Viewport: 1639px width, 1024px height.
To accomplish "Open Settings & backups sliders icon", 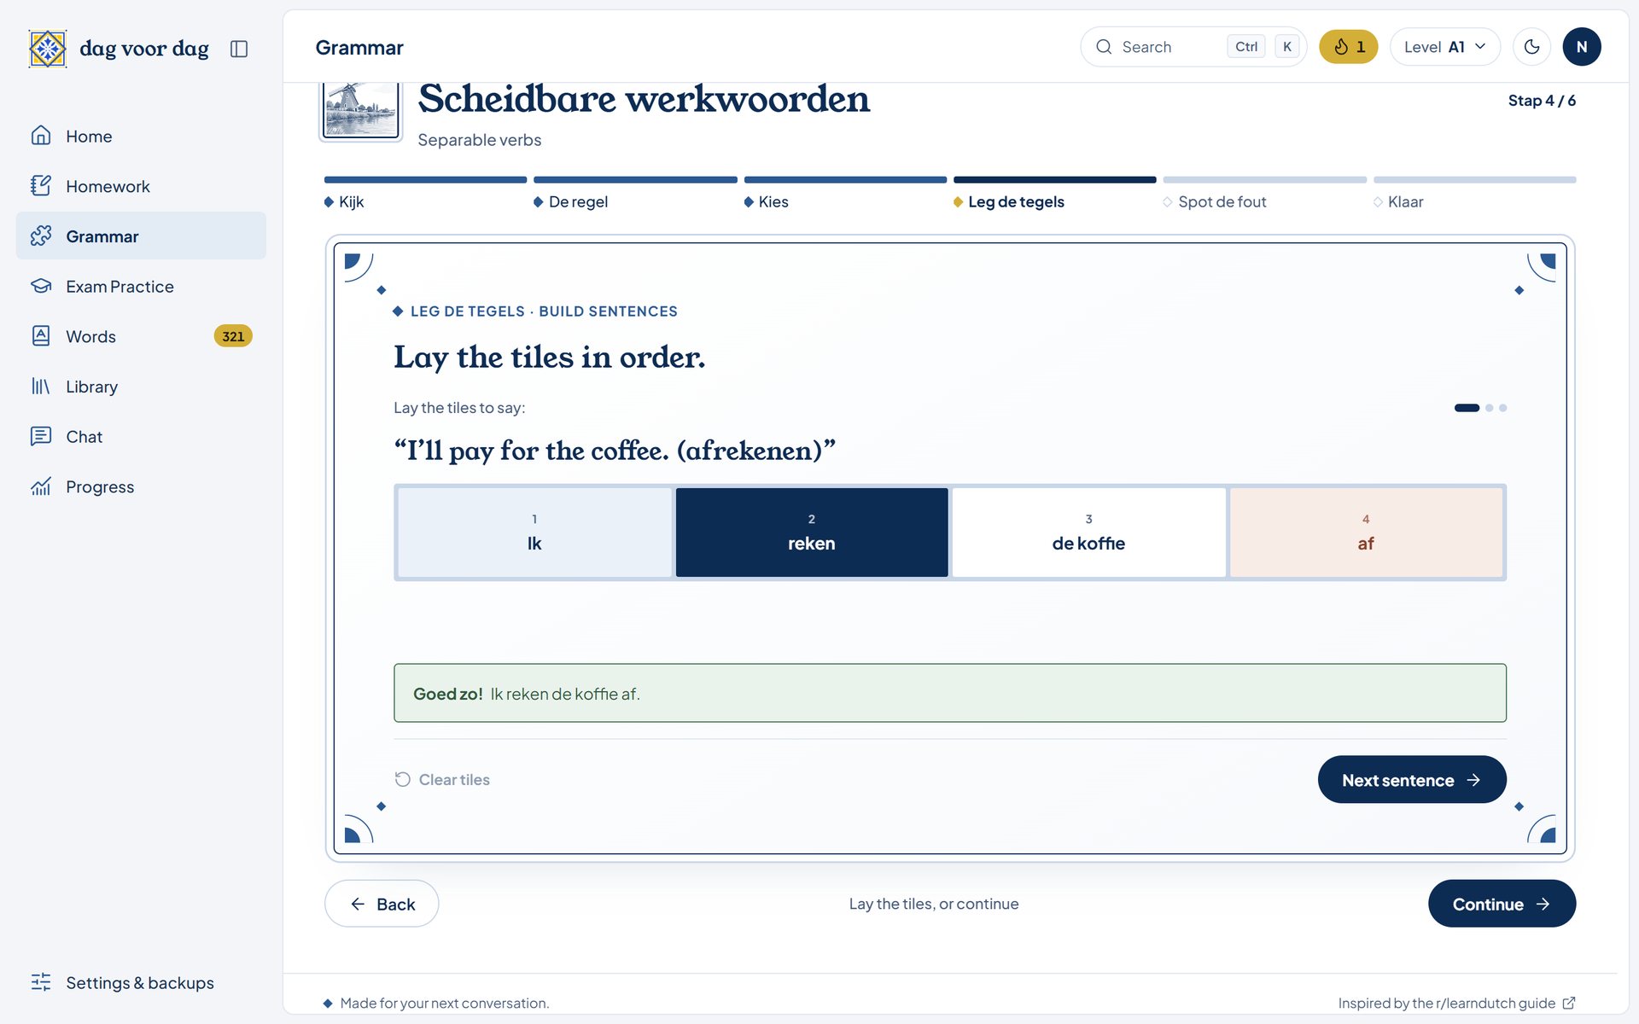I will 40,982.
